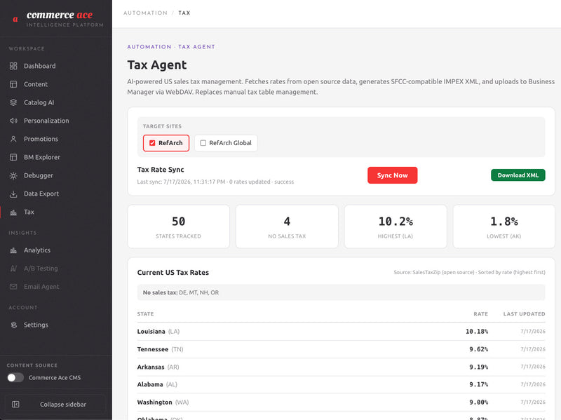The height and width of the screenshot is (420, 561).
Task: Click the A/B Testing icon
Action: pos(13,269)
